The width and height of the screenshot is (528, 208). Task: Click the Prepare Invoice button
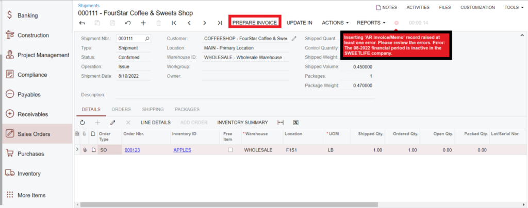[x=255, y=23]
